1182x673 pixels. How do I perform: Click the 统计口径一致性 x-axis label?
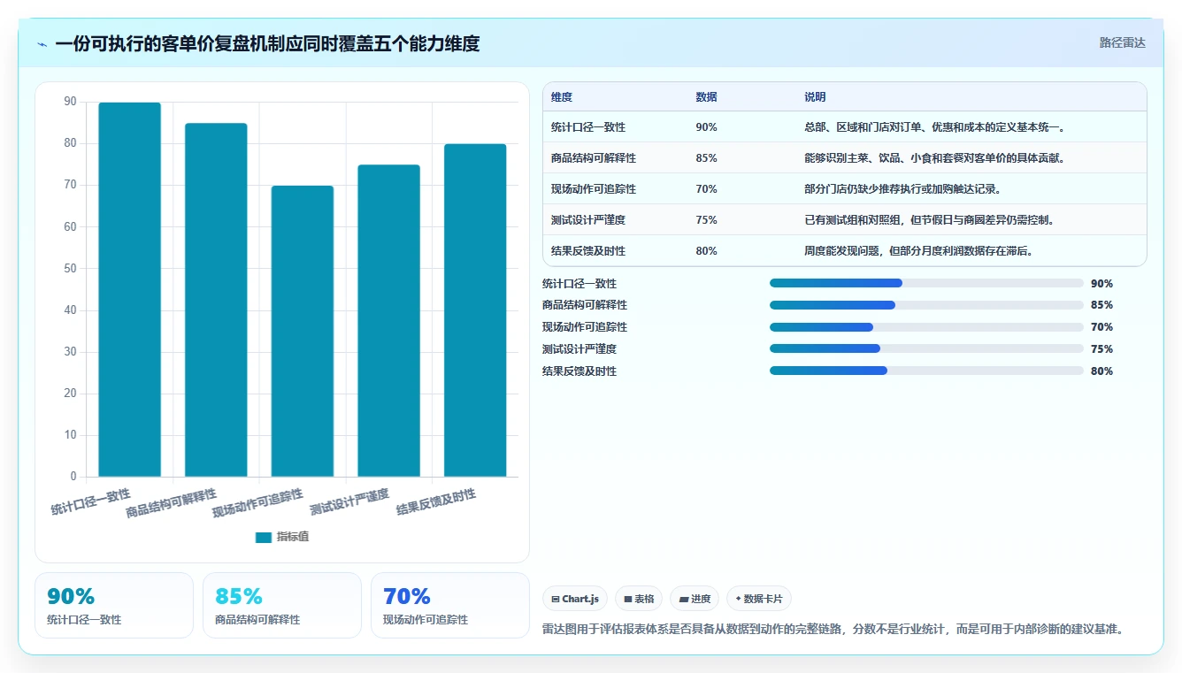pos(90,501)
